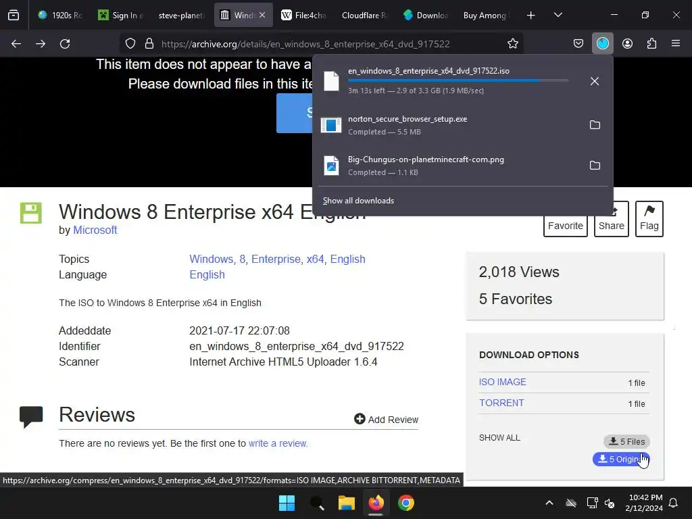Open Firefox taskbar icon
This screenshot has height=519, width=692.
[x=376, y=503]
